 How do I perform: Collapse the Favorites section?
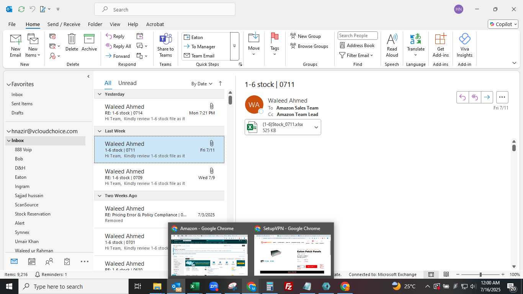click(x=8, y=84)
